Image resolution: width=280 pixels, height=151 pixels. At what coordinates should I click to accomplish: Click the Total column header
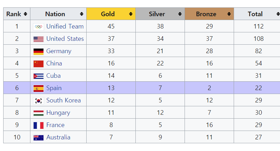click(x=255, y=14)
